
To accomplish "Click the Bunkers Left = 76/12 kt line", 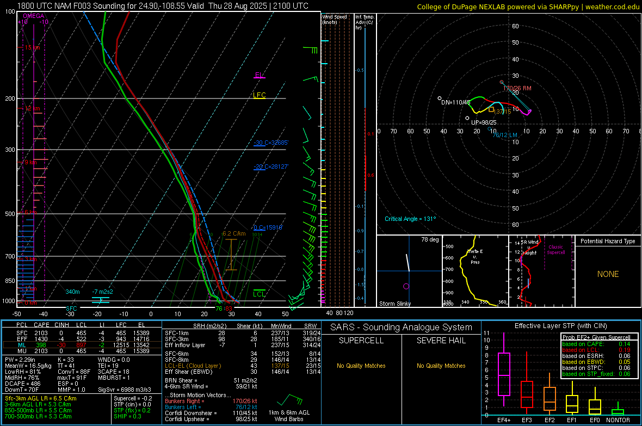I will pos(211,407).
